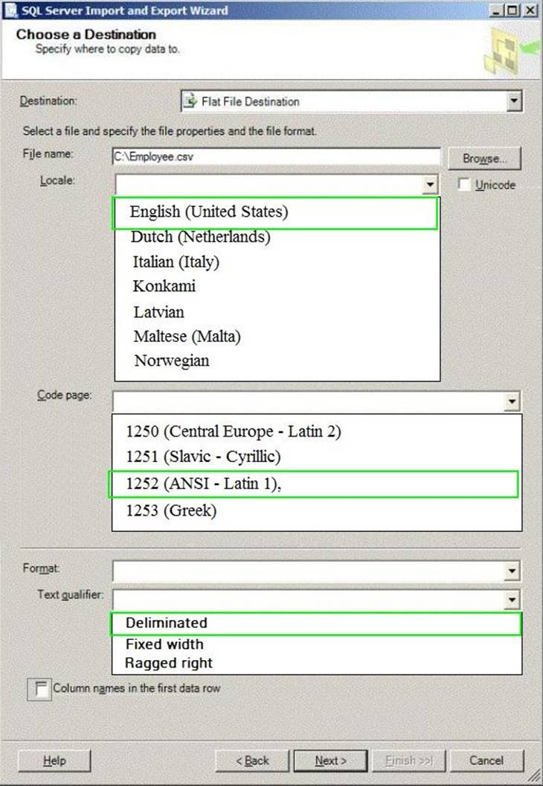Click the Browse button
This screenshot has width=543, height=786.
[484, 159]
